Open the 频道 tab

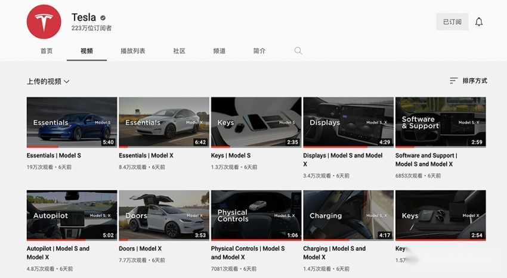220,51
